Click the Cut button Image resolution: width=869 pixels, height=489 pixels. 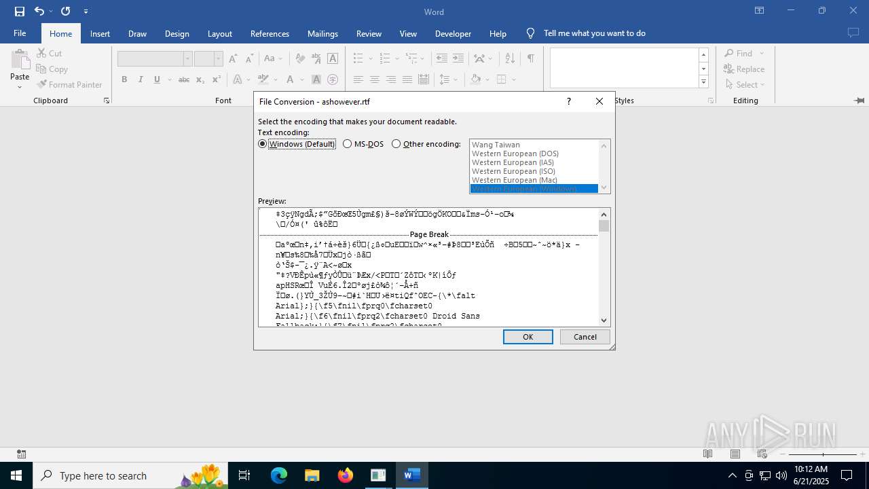[49, 53]
